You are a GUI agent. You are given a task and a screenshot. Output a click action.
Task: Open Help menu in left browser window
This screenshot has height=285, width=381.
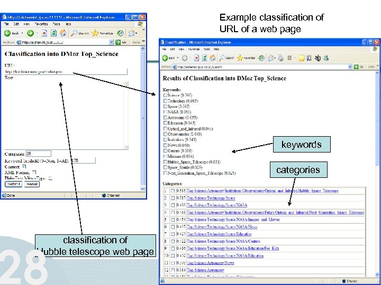tap(68, 24)
